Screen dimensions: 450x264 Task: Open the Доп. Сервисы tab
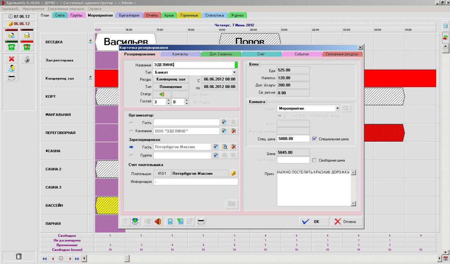pos(220,54)
